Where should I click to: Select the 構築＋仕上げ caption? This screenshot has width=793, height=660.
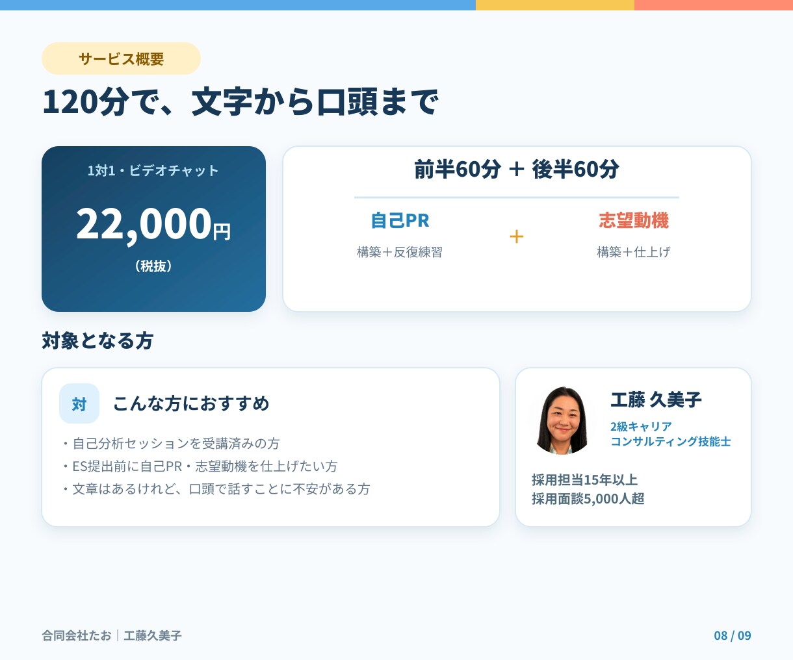[634, 252]
